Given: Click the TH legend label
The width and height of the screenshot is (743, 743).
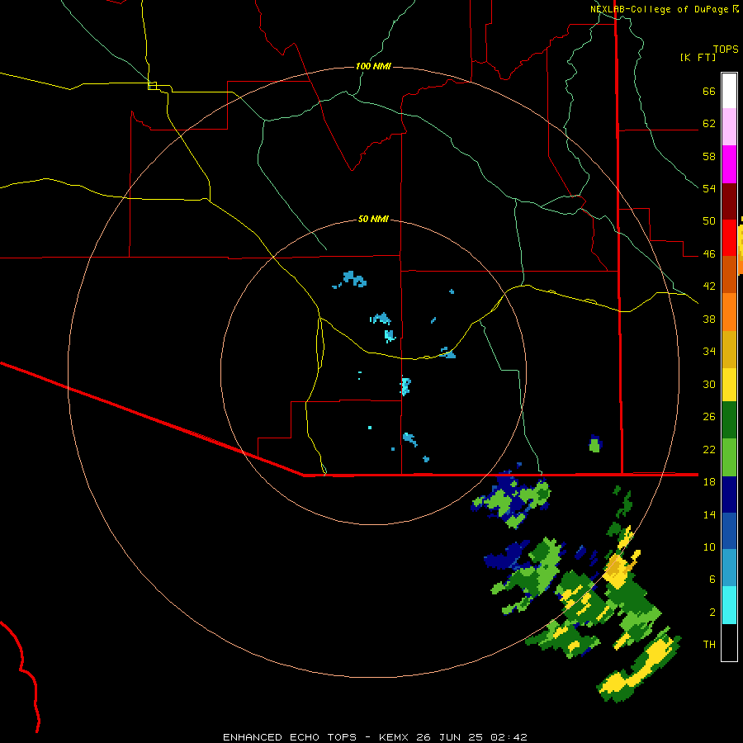Looking at the screenshot, I should [709, 645].
